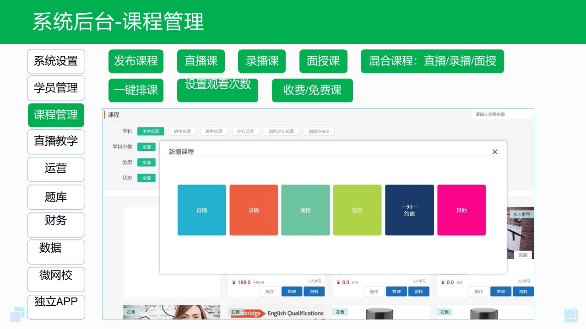Select the 一对一约课 course type tile
586x329 pixels.
(x=409, y=210)
